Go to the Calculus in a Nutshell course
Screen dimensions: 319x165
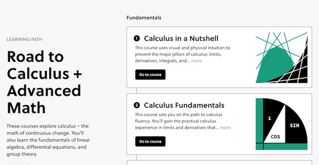[150, 75]
